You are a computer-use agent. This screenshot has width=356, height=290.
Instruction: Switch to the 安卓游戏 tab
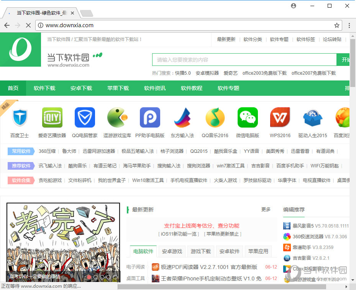[x=172, y=251]
